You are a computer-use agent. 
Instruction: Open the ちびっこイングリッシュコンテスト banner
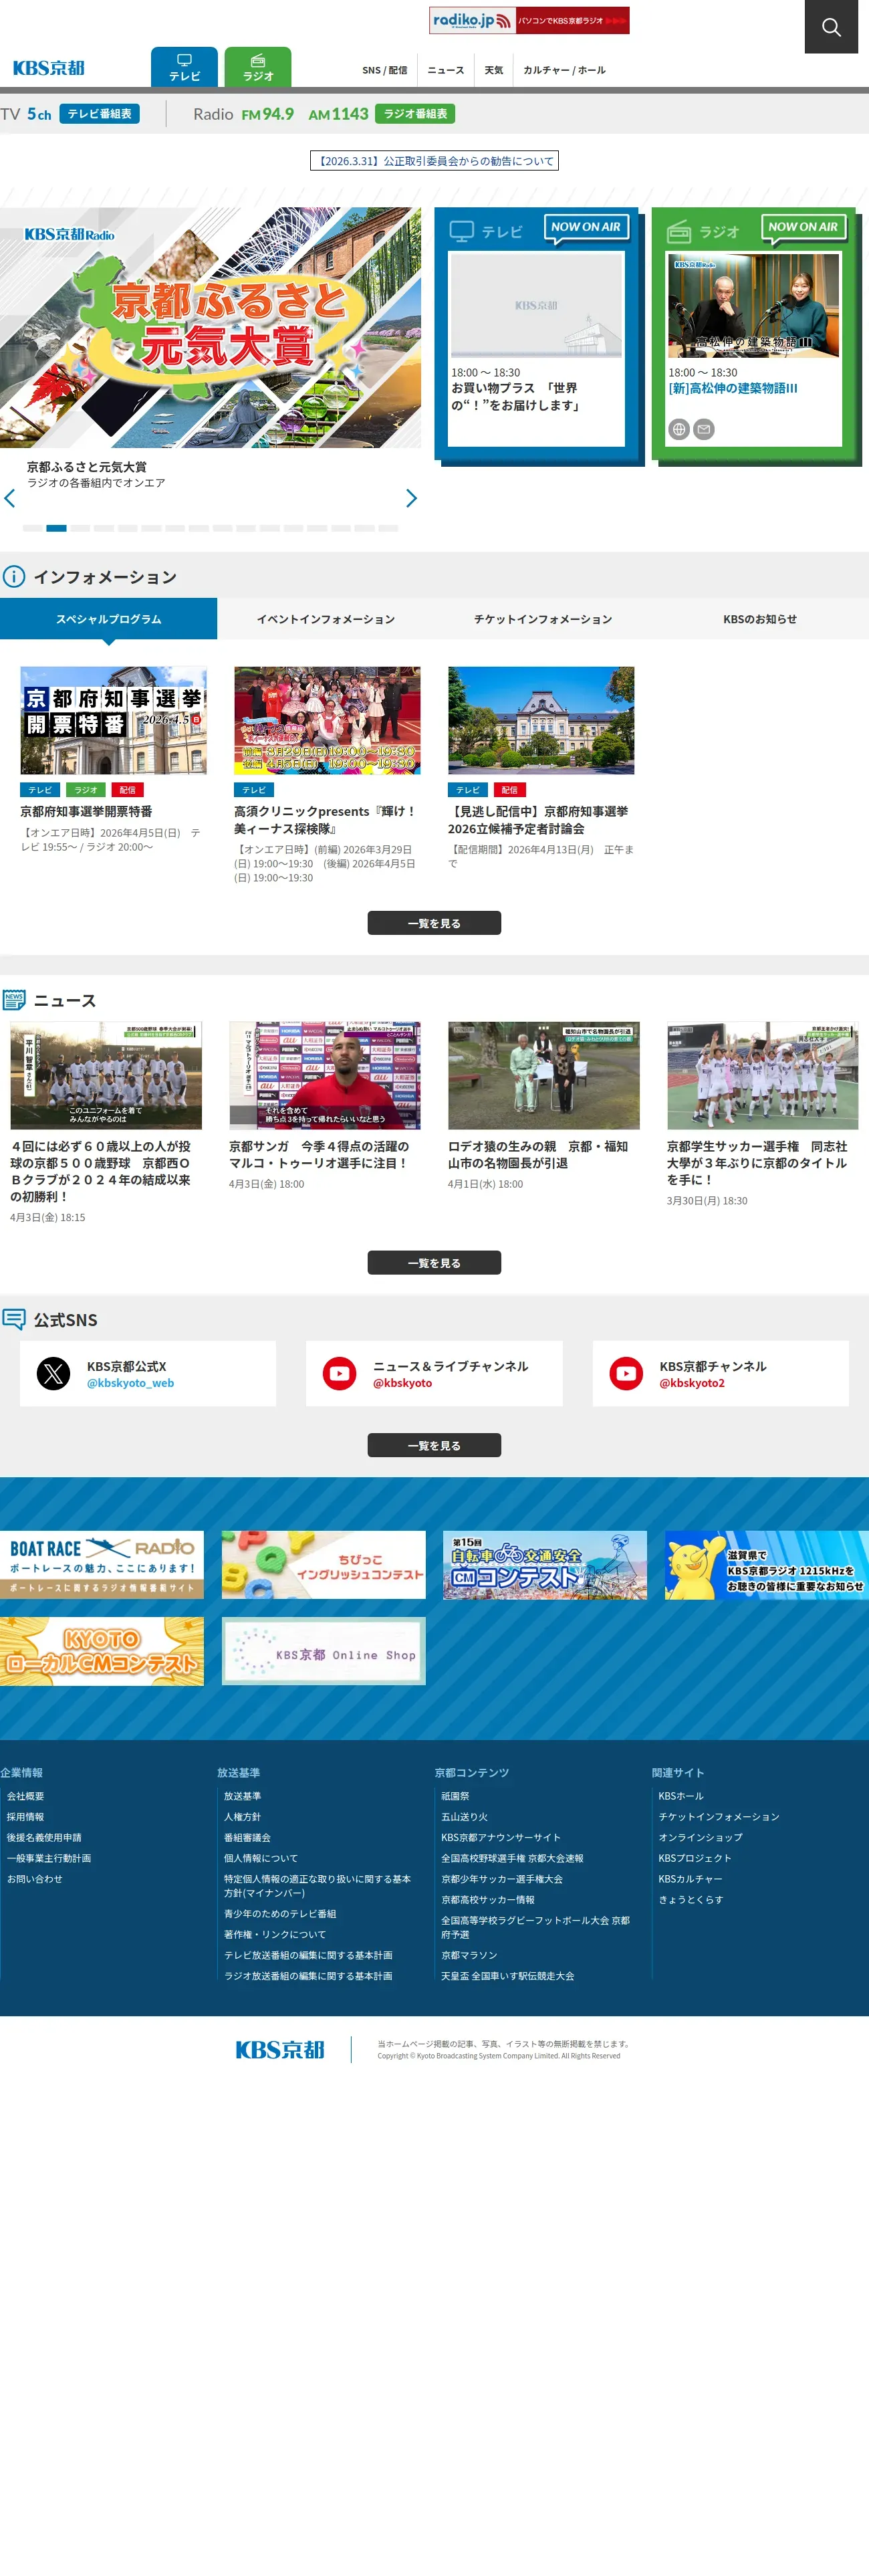(x=324, y=1565)
